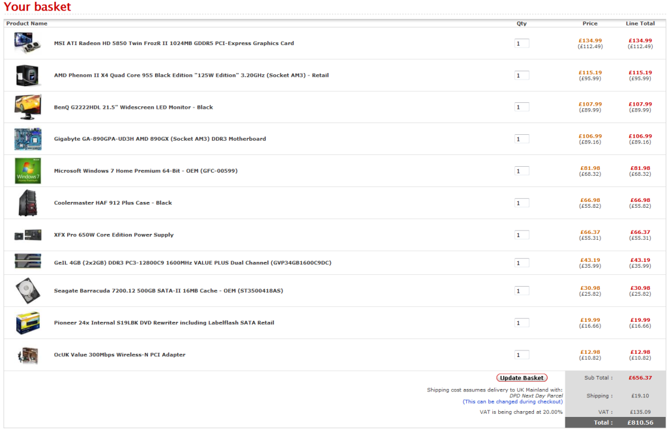
Task: Open the MSI Radeon HD 5850 product thumbnail
Action: (27, 43)
